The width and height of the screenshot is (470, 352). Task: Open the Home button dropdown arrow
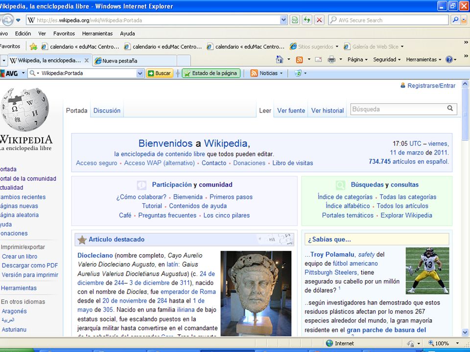pos(289,60)
